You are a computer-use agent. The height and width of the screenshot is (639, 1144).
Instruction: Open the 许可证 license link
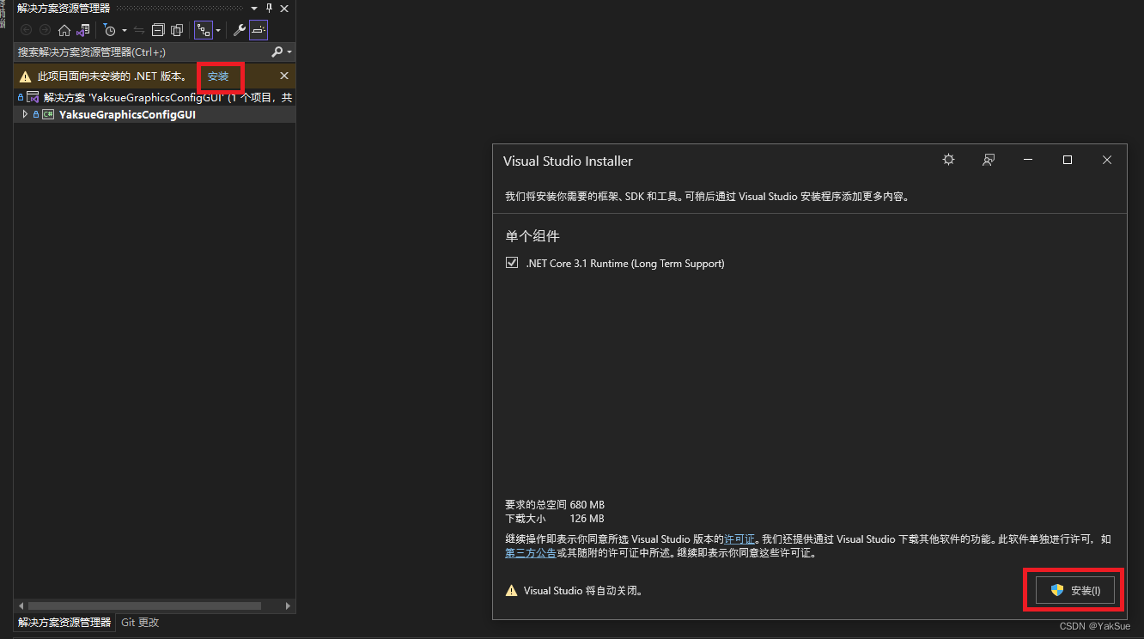point(739,539)
